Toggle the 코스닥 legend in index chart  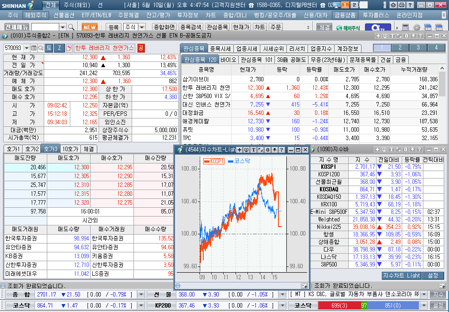coord(240,161)
